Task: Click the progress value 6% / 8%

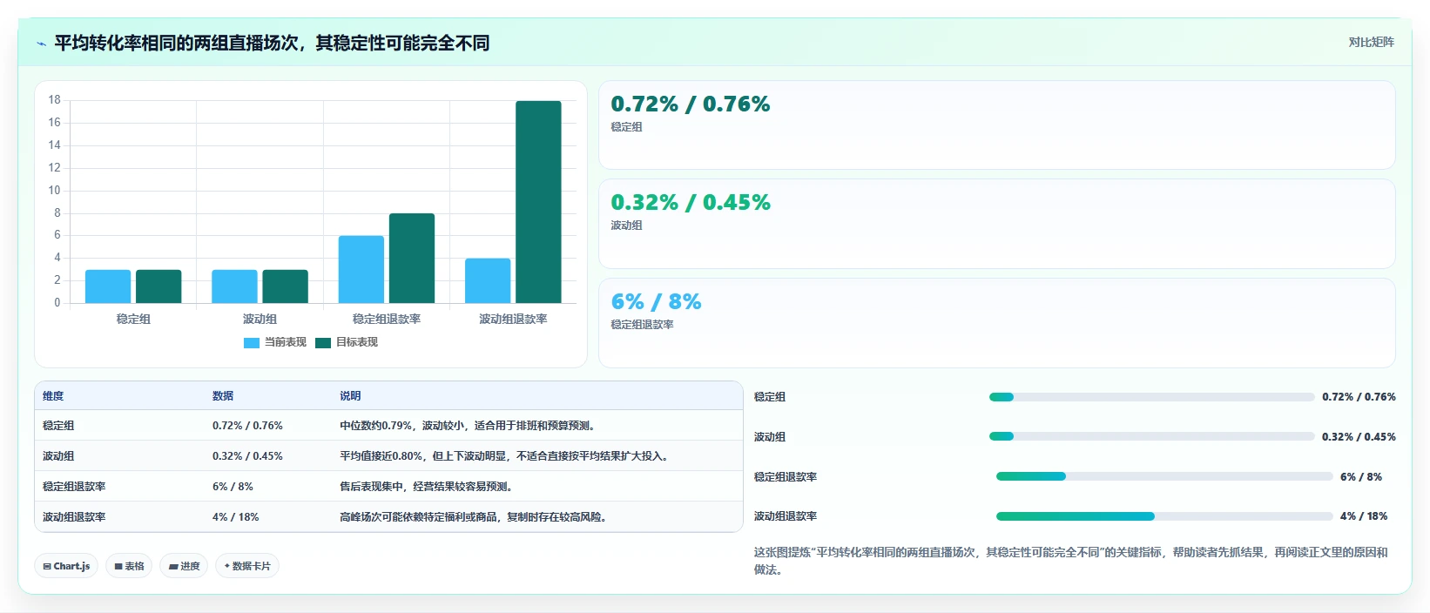Action: 1361,477
